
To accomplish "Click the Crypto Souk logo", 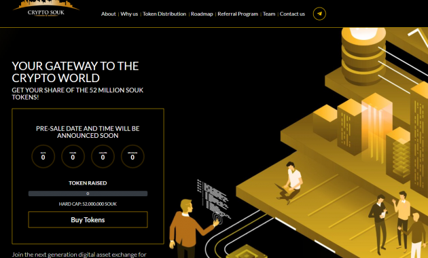I will click(46, 8).
